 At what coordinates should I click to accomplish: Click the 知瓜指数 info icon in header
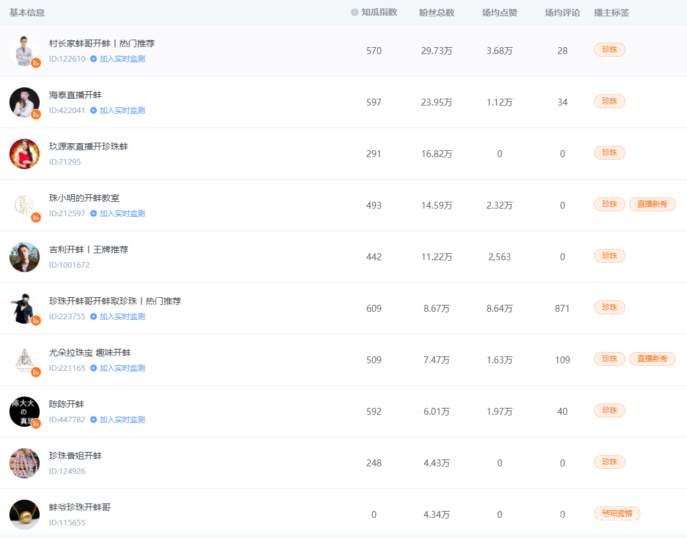(x=354, y=13)
